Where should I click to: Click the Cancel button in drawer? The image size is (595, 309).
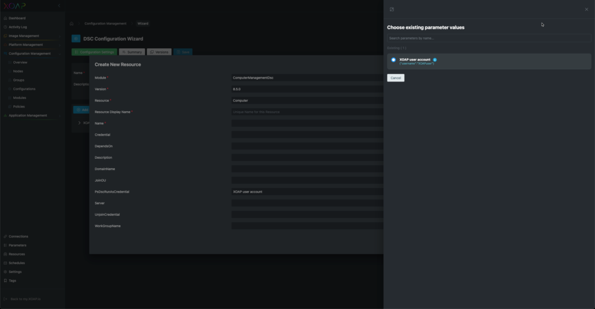(395, 78)
